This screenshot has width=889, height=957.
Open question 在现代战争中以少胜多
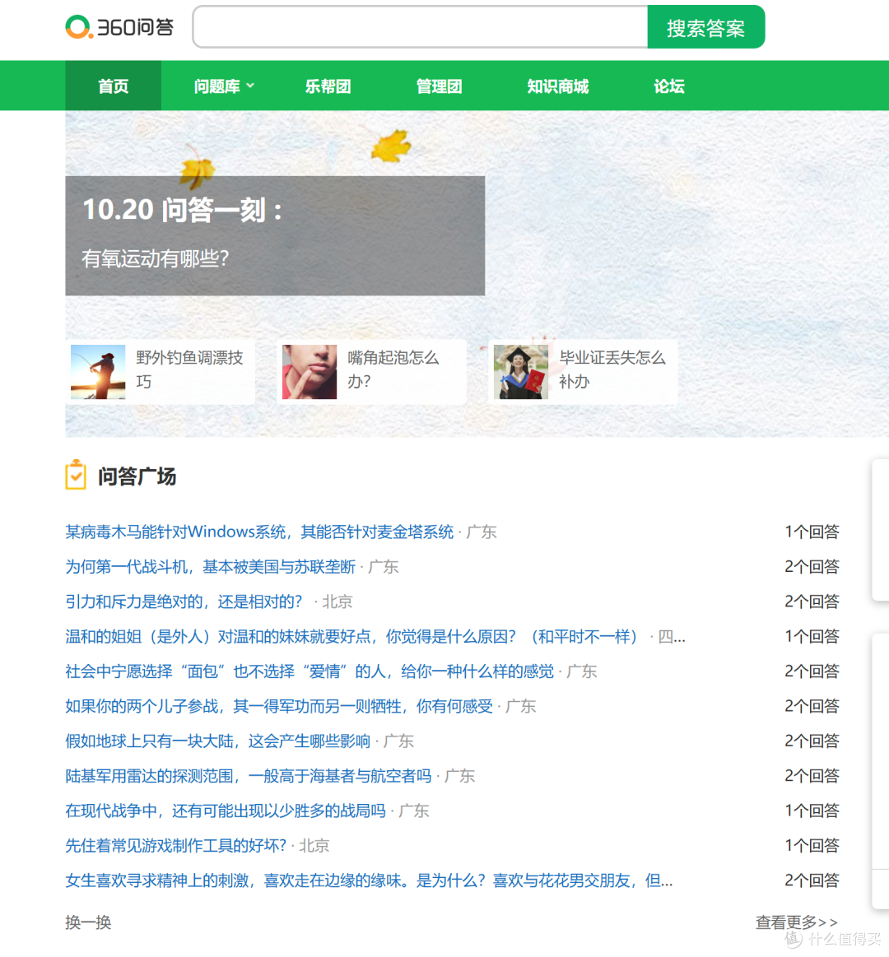click(x=226, y=811)
